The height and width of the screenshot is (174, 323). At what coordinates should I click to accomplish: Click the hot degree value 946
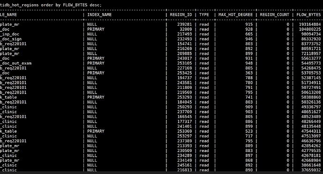pos(249,39)
